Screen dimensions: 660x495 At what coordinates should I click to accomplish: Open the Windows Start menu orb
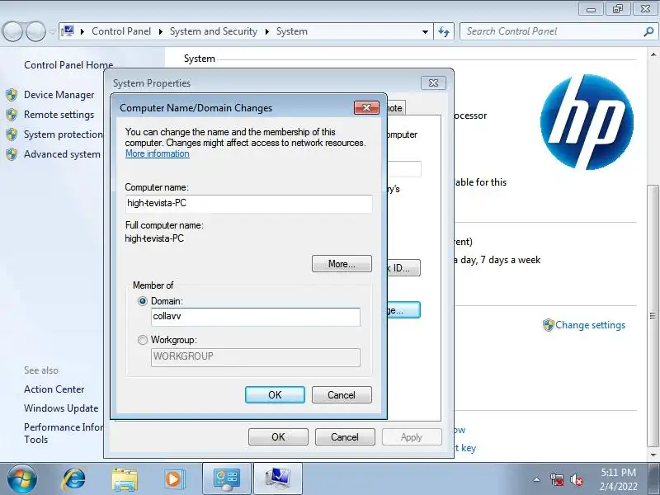click(x=22, y=479)
